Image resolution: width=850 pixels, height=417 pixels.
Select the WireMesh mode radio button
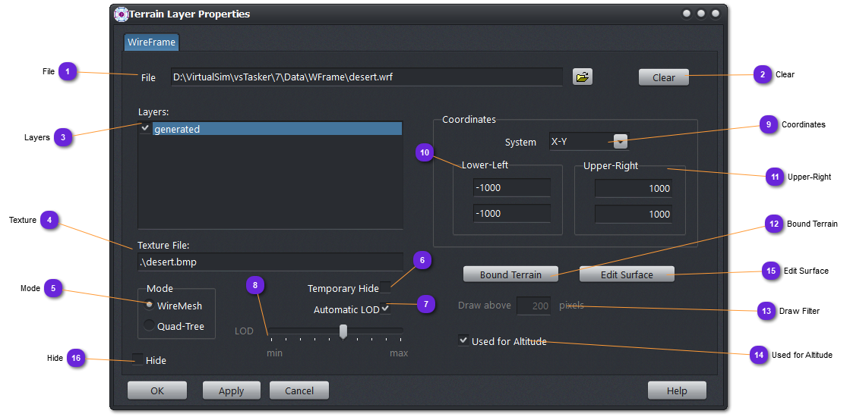[x=150, y=306]
